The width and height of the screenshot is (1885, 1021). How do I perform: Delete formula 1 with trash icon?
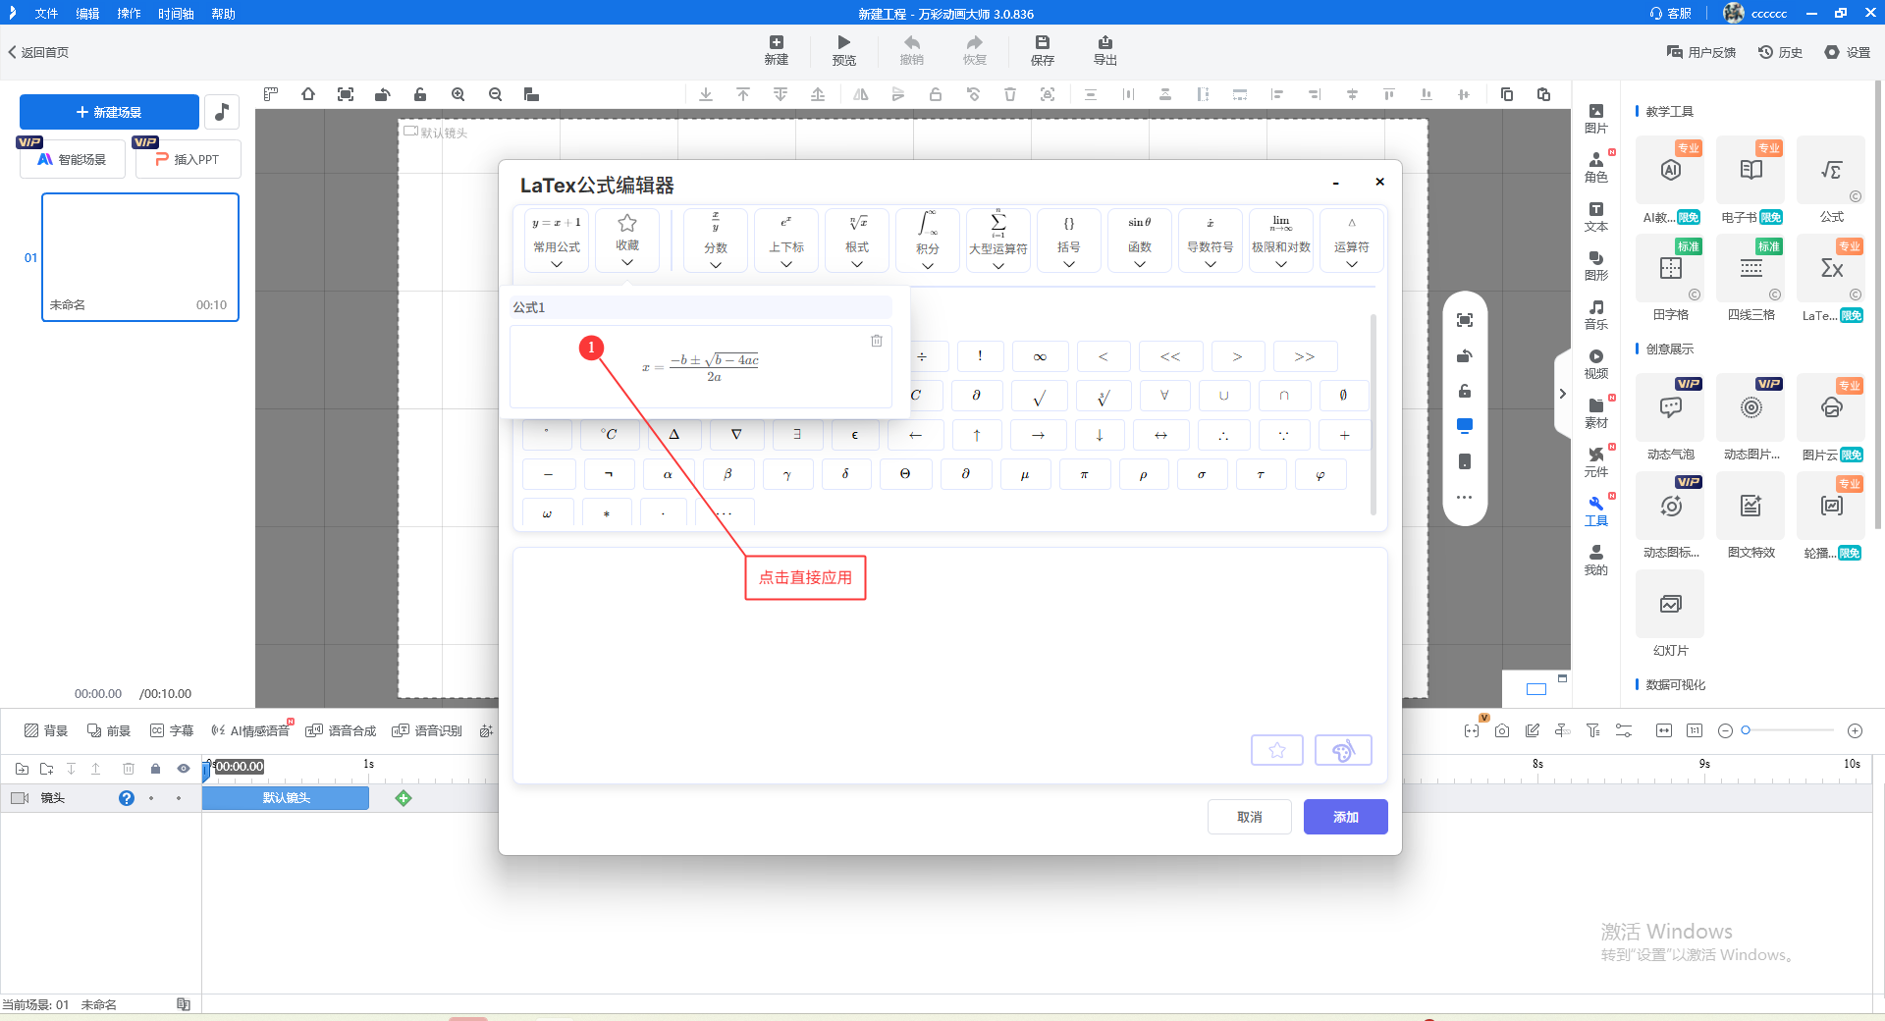coord(876,341)
